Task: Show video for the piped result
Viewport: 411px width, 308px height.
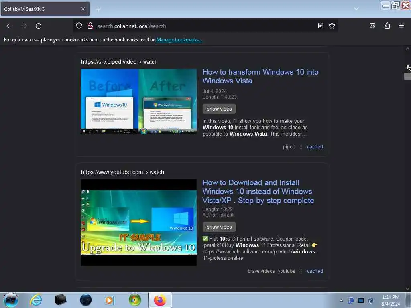Action: (219, 109)
